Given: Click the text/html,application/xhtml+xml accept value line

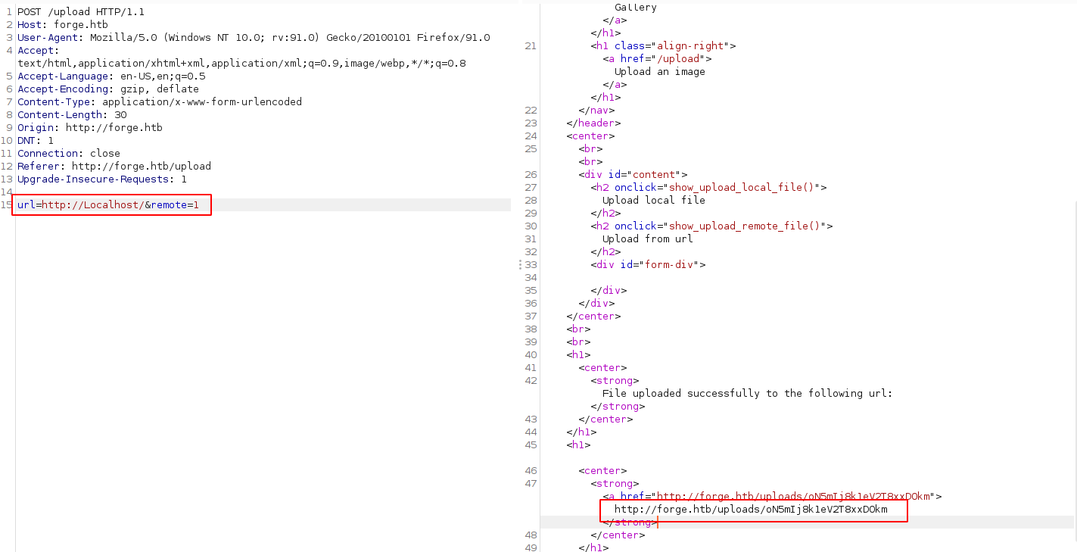Looking at the screenshot, I should (241, 64).
